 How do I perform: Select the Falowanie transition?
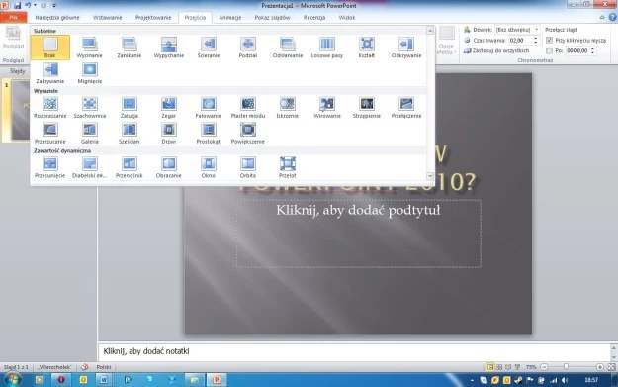tap(209, 107)
